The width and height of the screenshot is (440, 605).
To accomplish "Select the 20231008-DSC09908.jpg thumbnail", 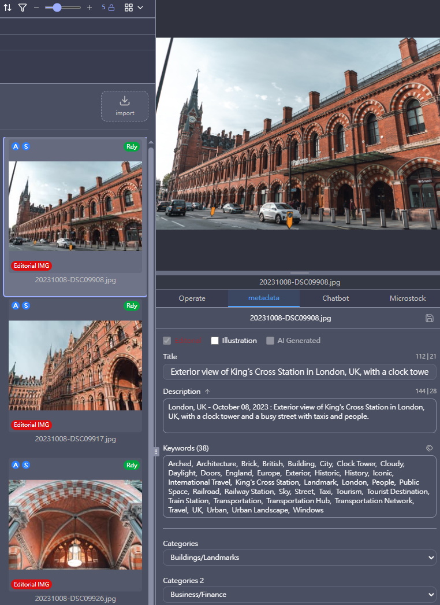I will [75, 206].
